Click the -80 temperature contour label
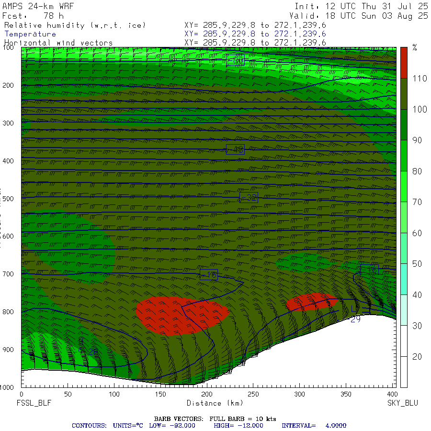This screenshot has width=431, height=431. pos(235,60)
